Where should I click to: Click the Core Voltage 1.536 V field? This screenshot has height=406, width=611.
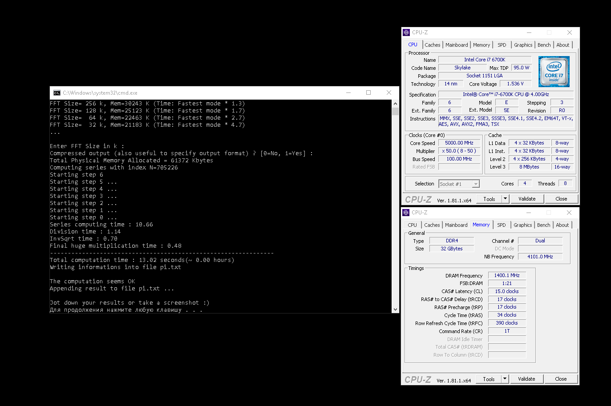[x=515, y=84]
